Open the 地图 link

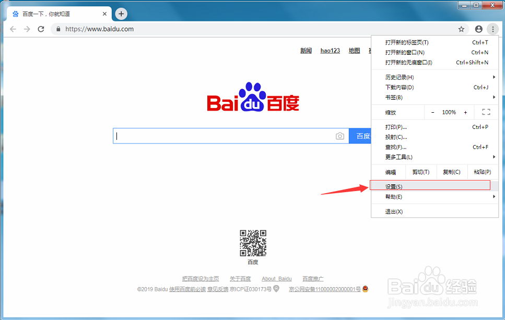click(354, 51)
